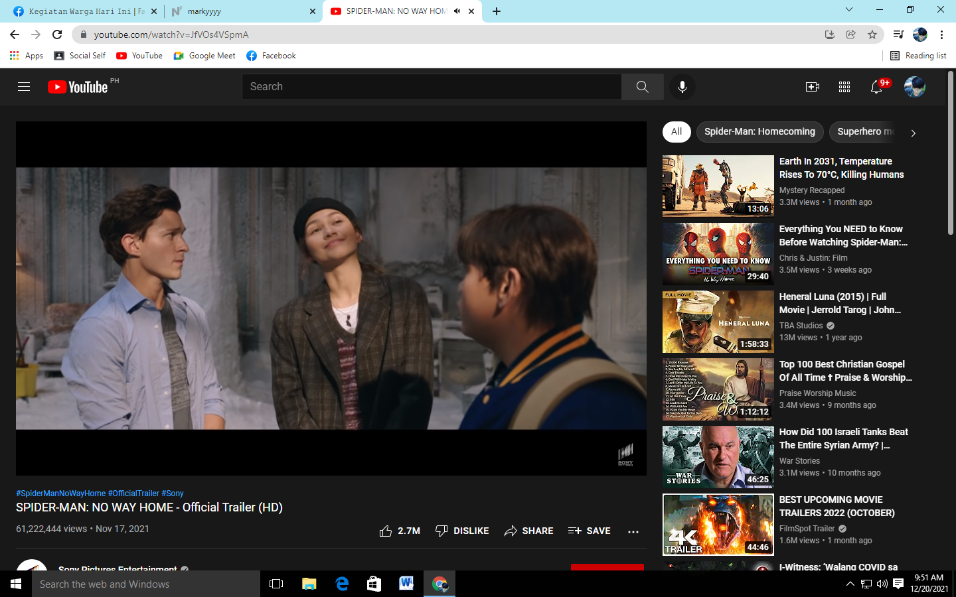Open the Social Self bookmark
The width and height of the screenshot is (956, 597).
point(80,56)
